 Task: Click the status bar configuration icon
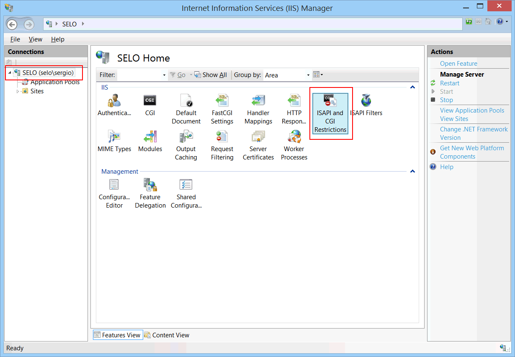click(x=504, y=348)
